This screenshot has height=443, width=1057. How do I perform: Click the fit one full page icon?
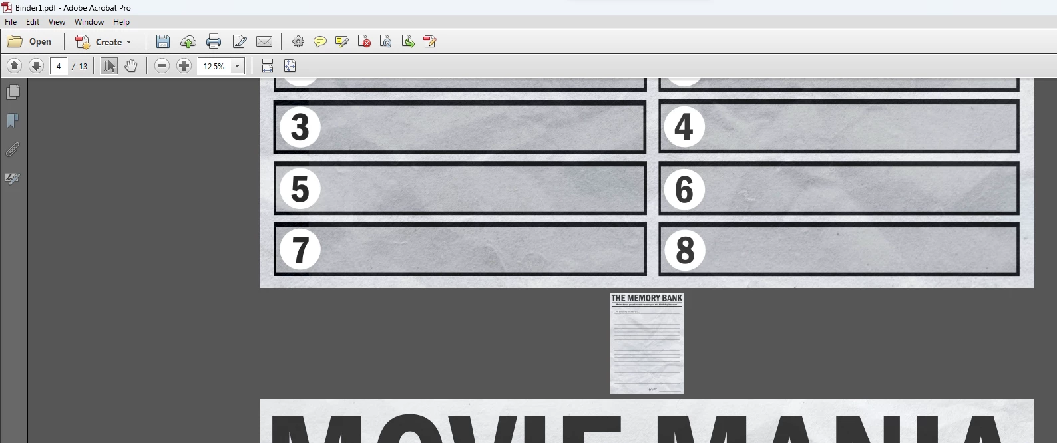(290, 66)
